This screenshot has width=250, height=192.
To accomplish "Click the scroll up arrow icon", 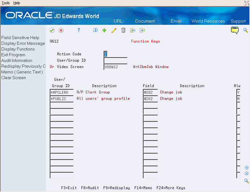I will tap(246, 168).
